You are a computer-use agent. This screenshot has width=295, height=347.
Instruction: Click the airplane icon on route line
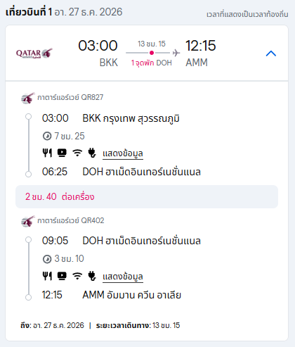click(x=176, y=53)
